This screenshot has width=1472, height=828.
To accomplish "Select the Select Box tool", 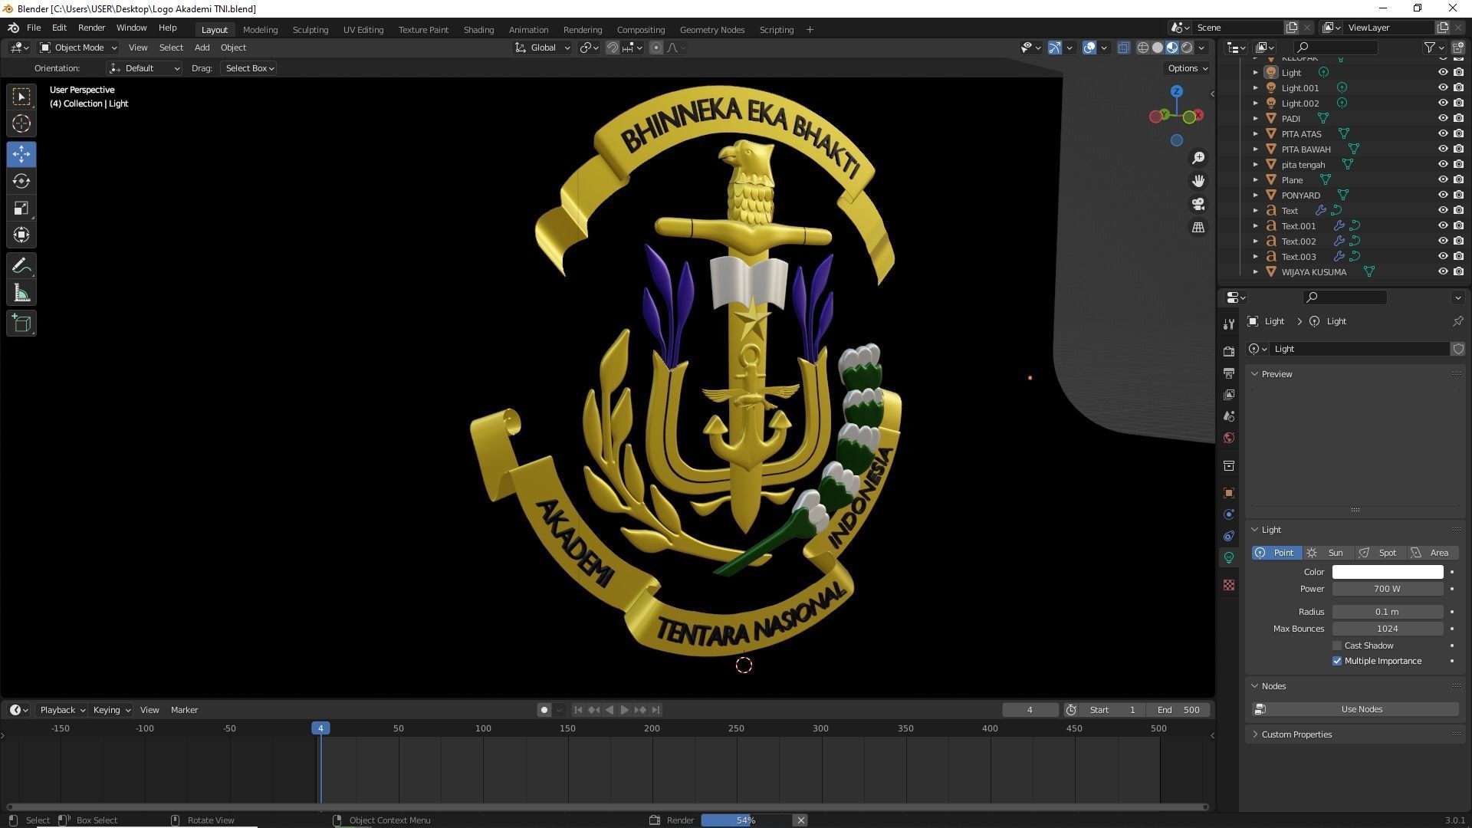I will pos(21,97).
